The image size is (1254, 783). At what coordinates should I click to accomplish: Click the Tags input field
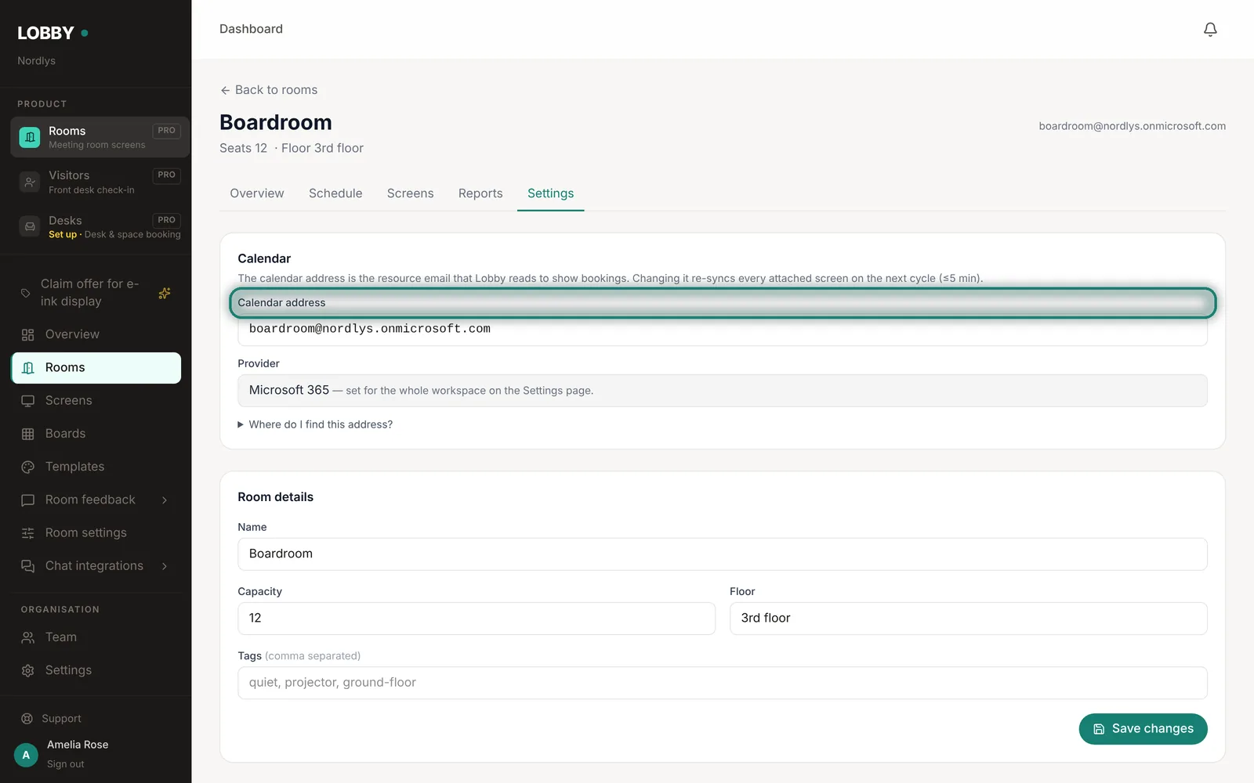[x=722, y=683]
